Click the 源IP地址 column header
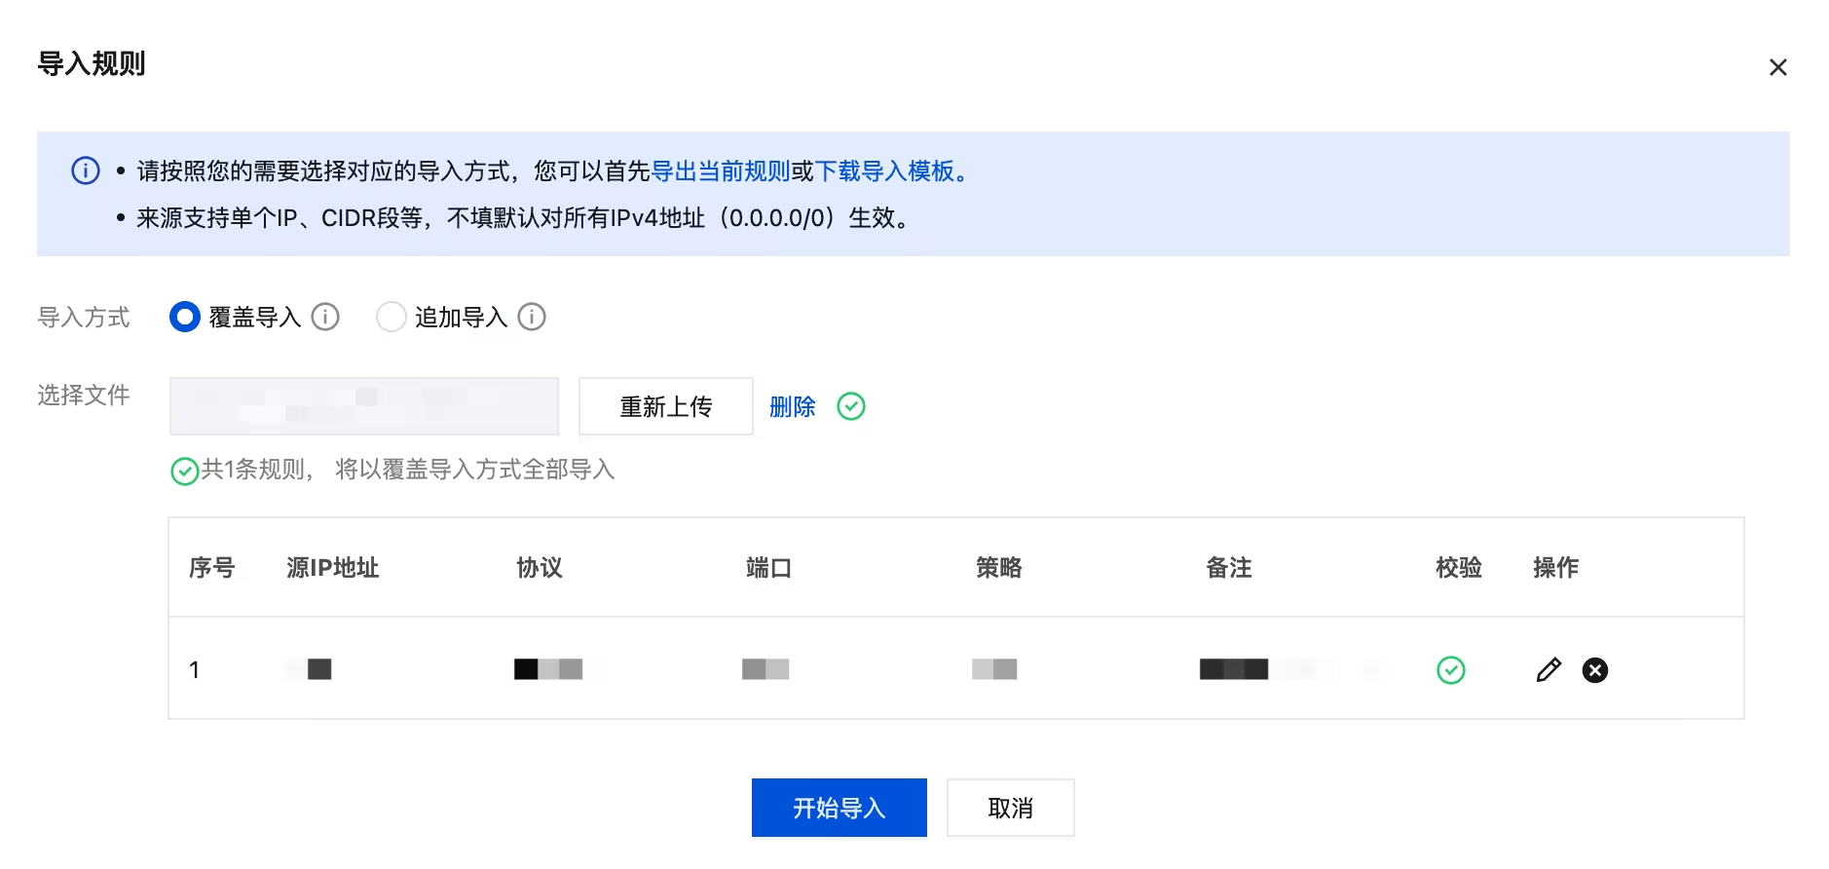Viewport: 1829px width, 869px height. click(332, 567)
